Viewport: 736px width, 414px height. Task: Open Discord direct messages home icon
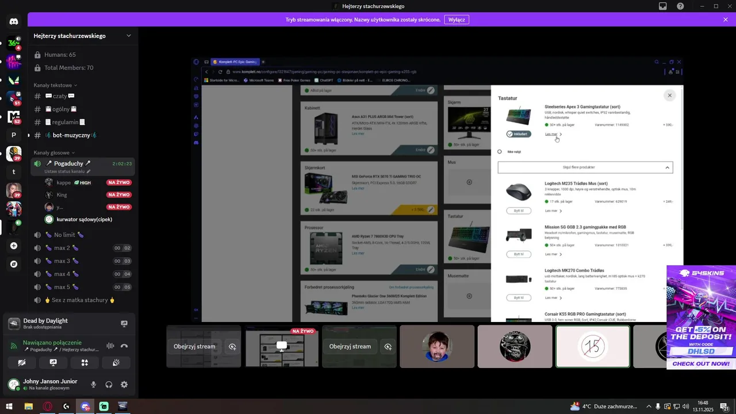point(14,22)
